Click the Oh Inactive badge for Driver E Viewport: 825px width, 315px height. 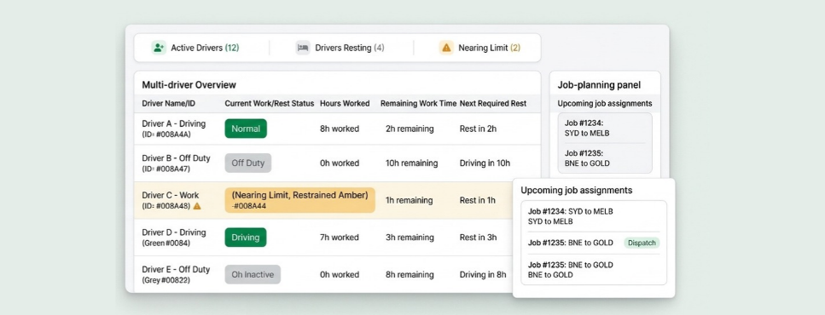253,275
